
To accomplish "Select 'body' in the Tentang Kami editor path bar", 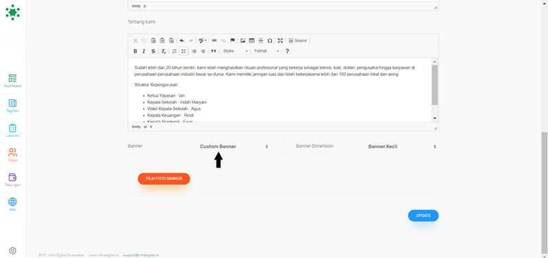I will [x=136, y=127].
